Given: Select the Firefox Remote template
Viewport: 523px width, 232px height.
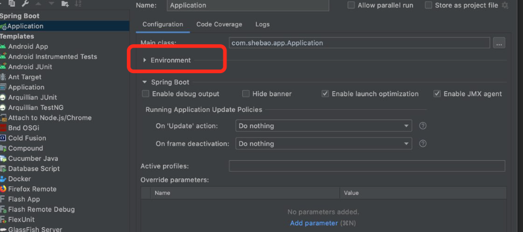Looking at the screenshot, I should click(x=28, y=189).
